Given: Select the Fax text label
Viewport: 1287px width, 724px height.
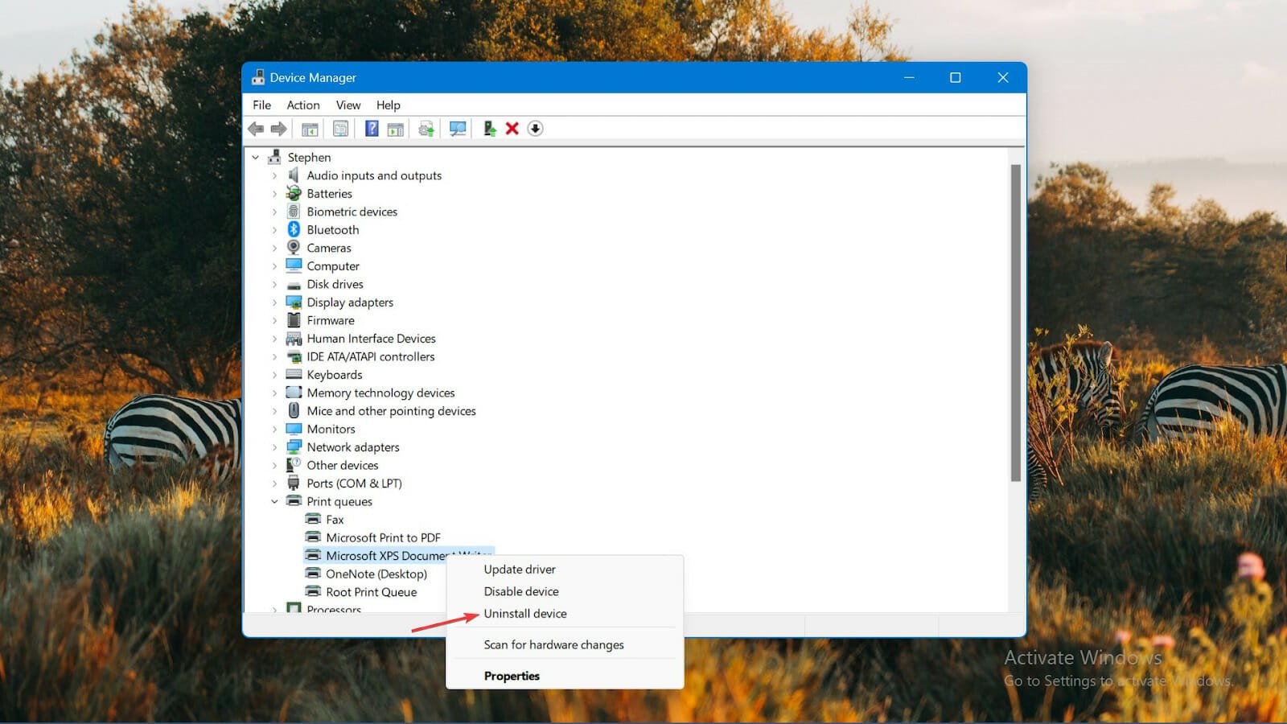Looking at the screenshot, I should (x=335, y=520).
